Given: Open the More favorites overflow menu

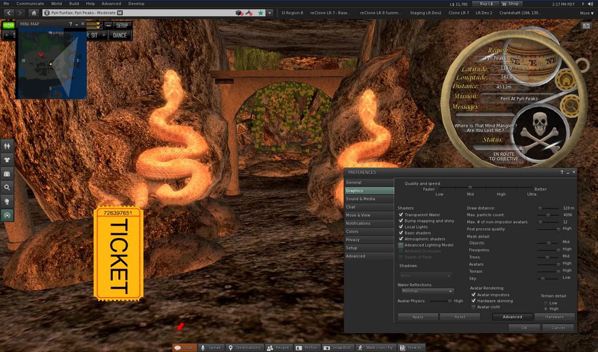Looking at the screenshot, I should [585, 12].
